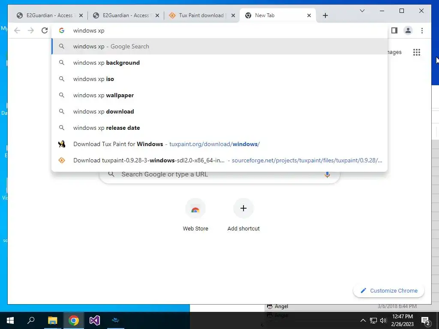Screen dimensions: 439x329
Task: Maximize the Chrome window
Action: [x=401, y=11]
